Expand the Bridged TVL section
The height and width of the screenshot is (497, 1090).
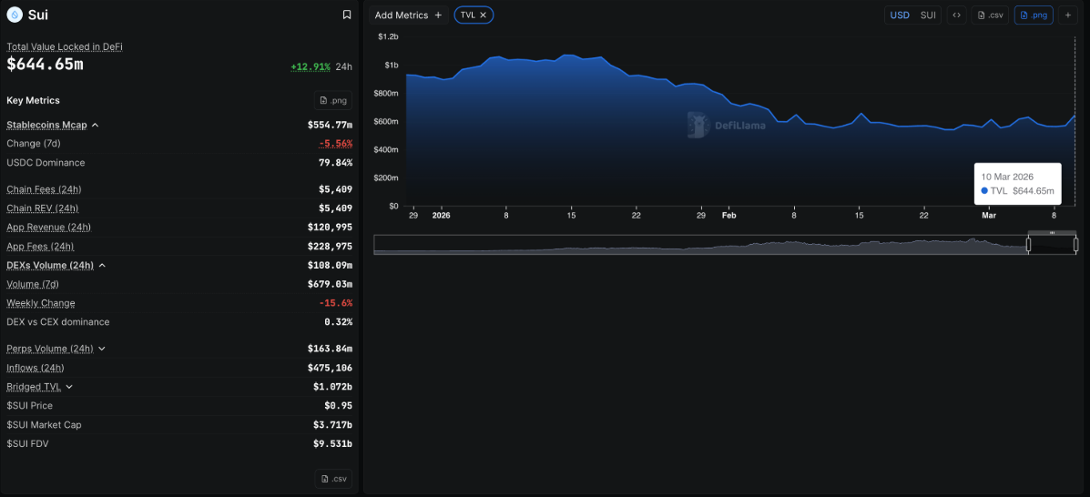tap(69, 387)
